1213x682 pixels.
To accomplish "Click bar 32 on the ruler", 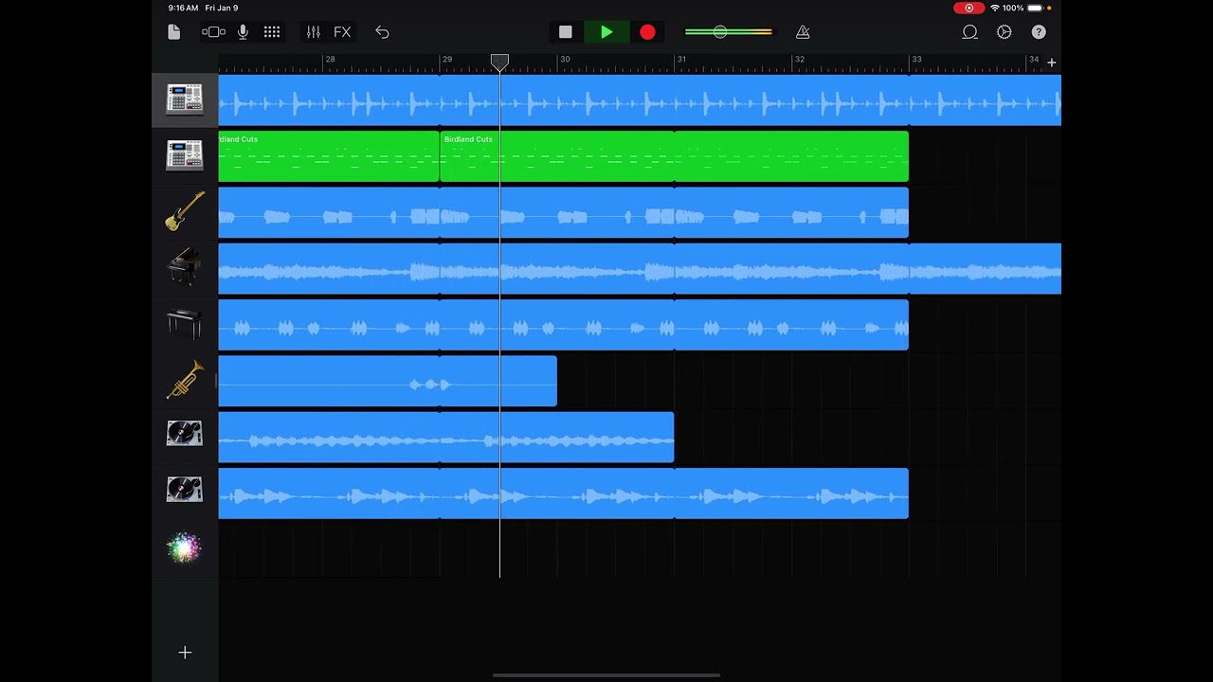I will click(799, 60).
